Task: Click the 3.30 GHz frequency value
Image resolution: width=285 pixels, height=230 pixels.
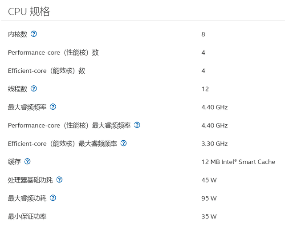Action: [x=214, y=143]
